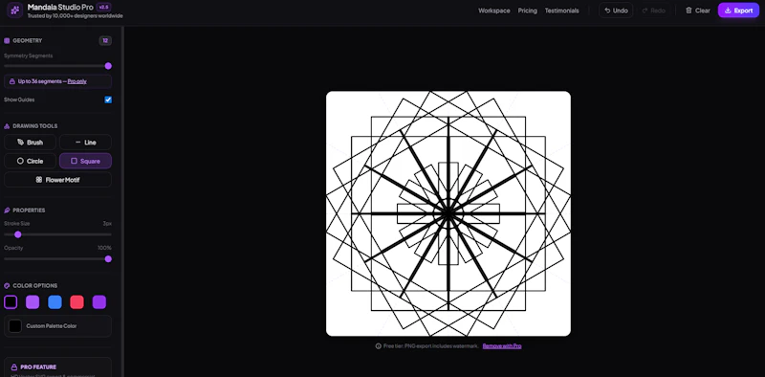Click the 100% opacity value
Image resolution: width=765 pixels, height=377 pixels.
pos(104,248)
